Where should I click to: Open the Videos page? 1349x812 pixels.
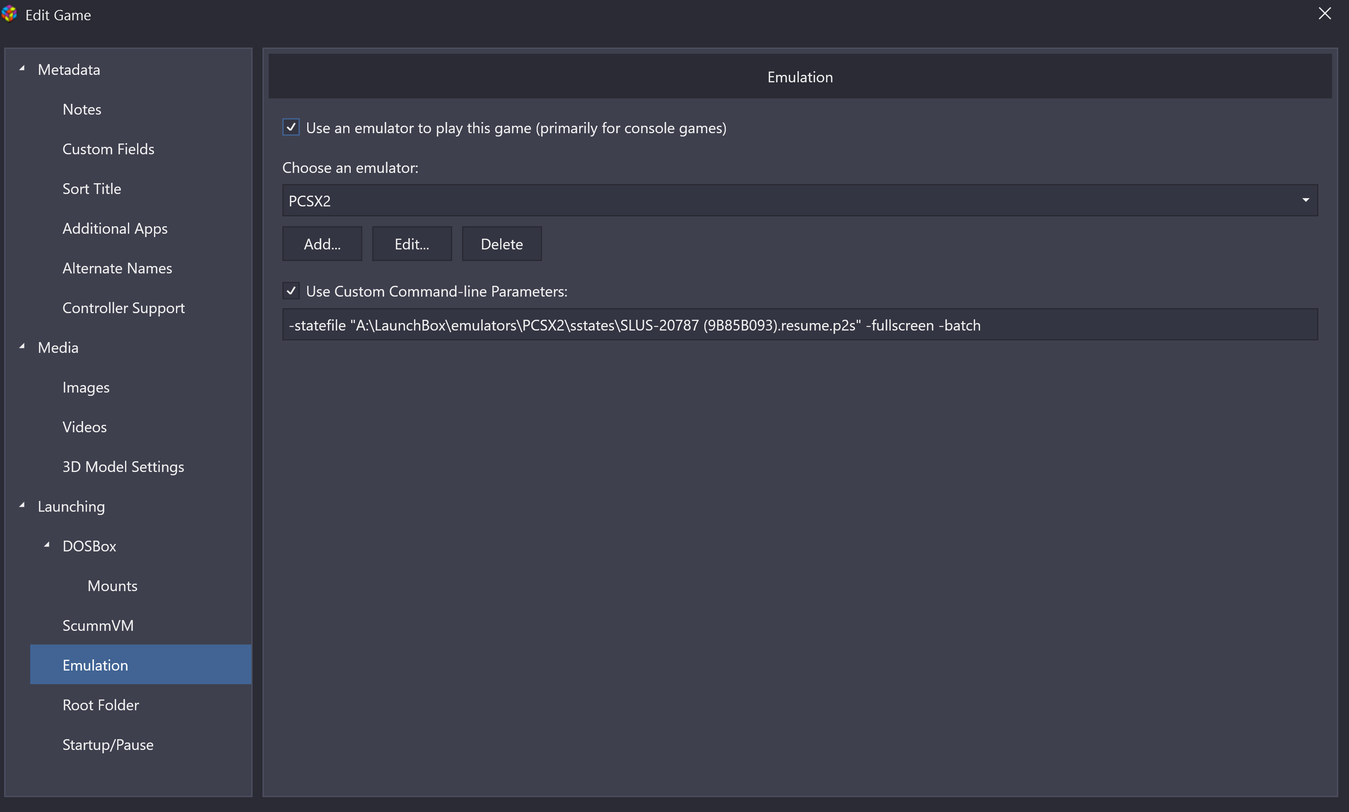84,427
